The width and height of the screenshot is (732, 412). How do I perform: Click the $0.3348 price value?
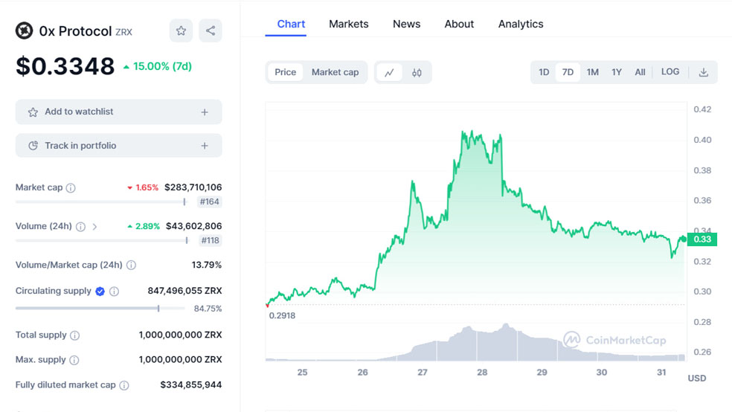pos(65,66)
